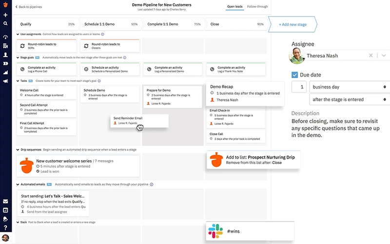This screenshot has height=244, width=390.
Task: Open the Final Call Attempt task card
Action: pyautogui.click(x=46, y=127)
